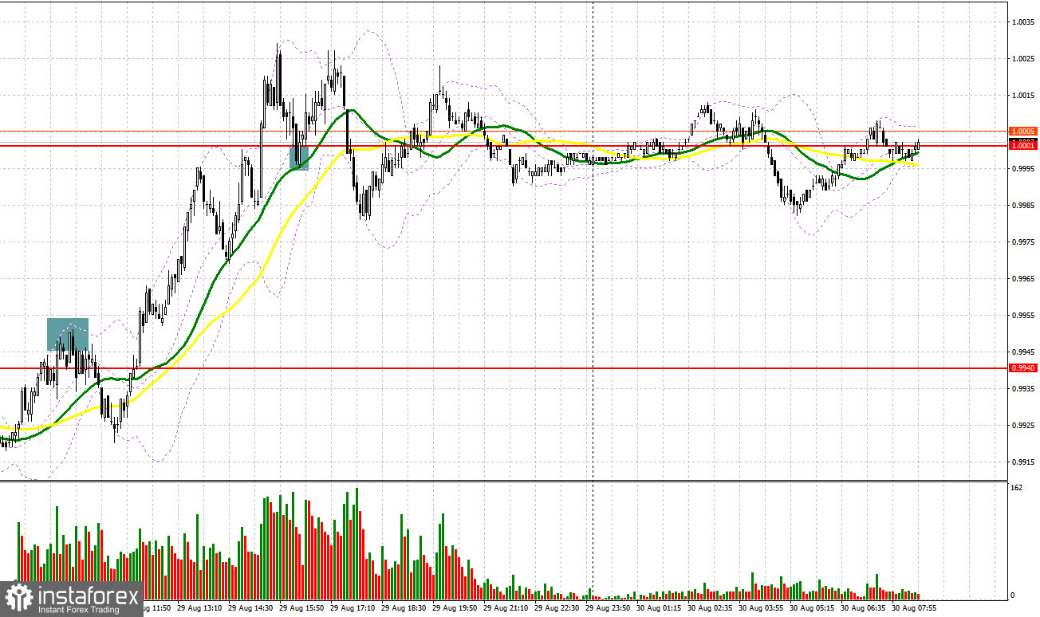Click the 0.9985 price axis label
This screenshot has width=1040, height=617.
tap(1022, 205)
